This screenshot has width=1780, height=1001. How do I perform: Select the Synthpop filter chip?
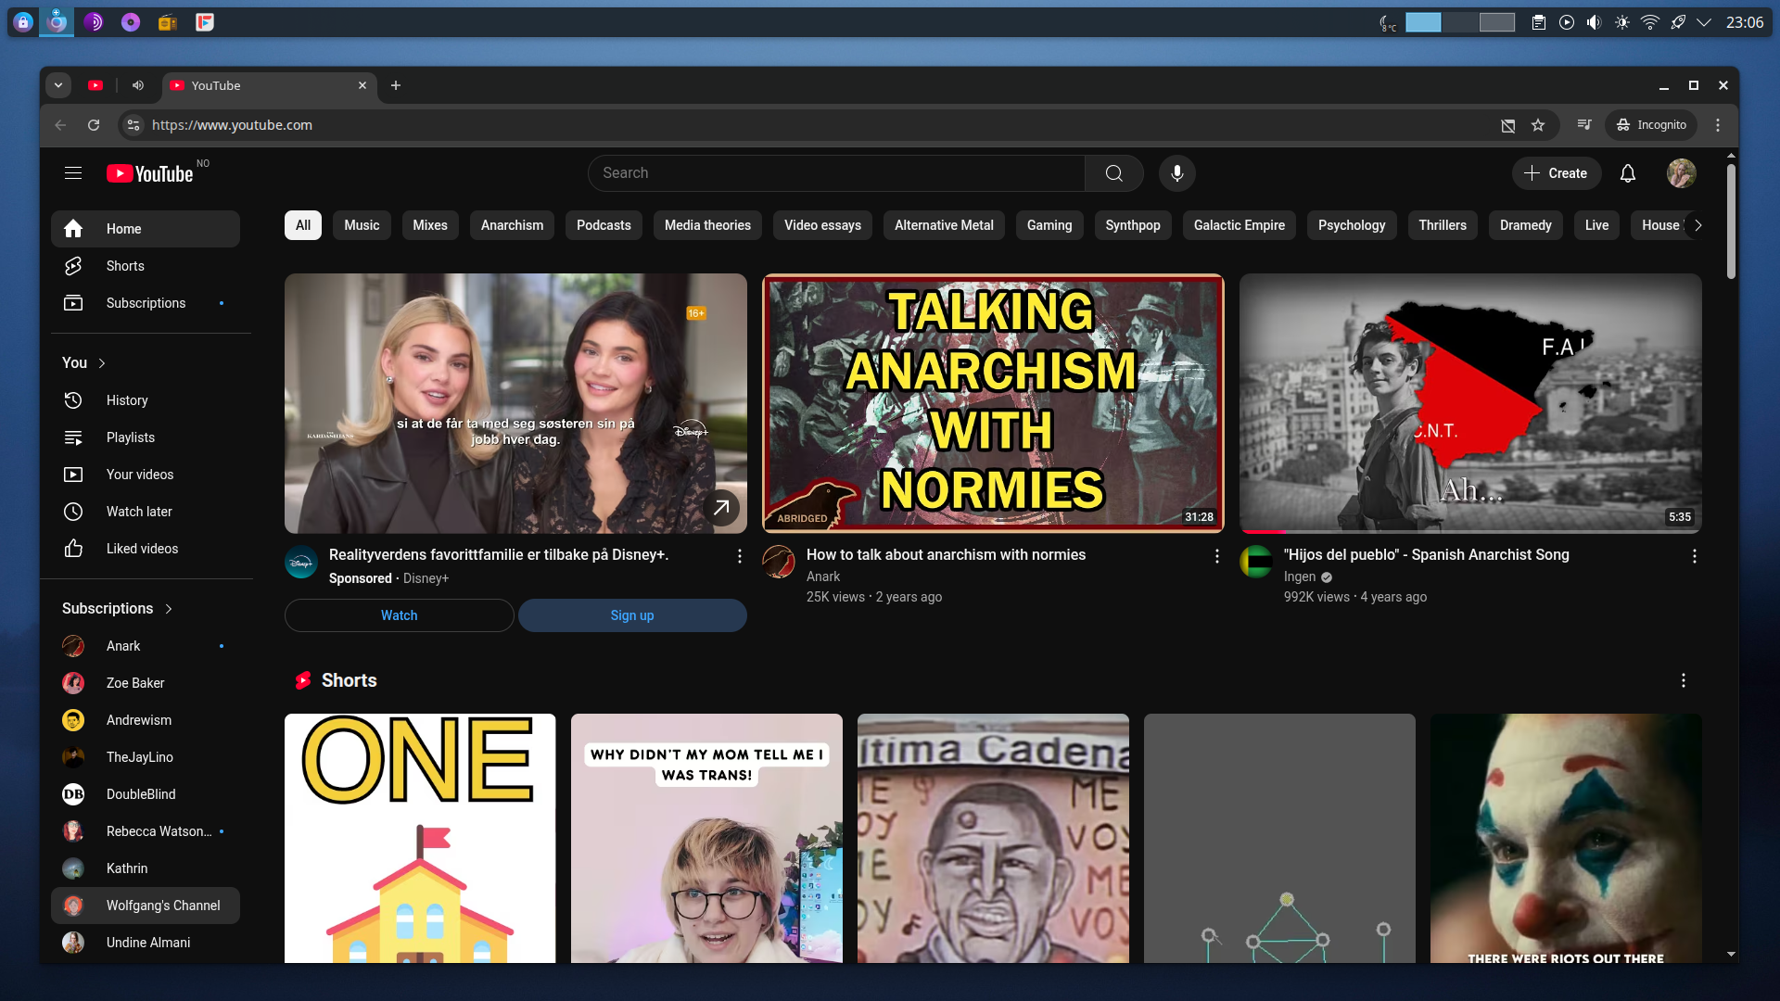[x=1133, y=225]
